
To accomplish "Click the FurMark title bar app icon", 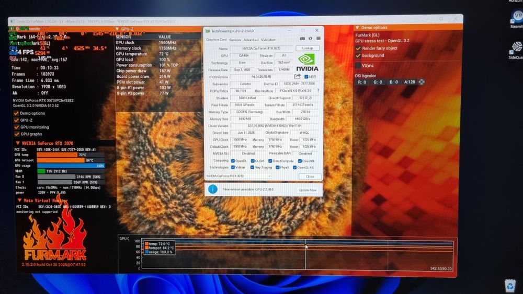I will tap(13, 21).
